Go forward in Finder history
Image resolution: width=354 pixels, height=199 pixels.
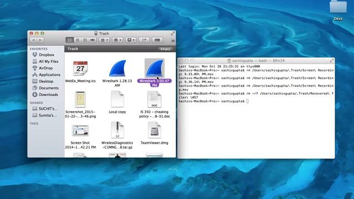(x=40, y=40)
